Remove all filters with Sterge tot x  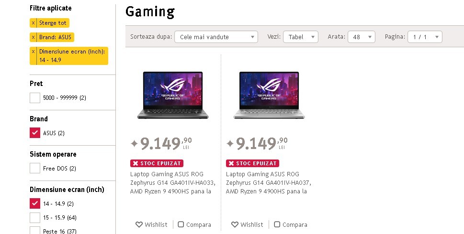coord(33,23)
